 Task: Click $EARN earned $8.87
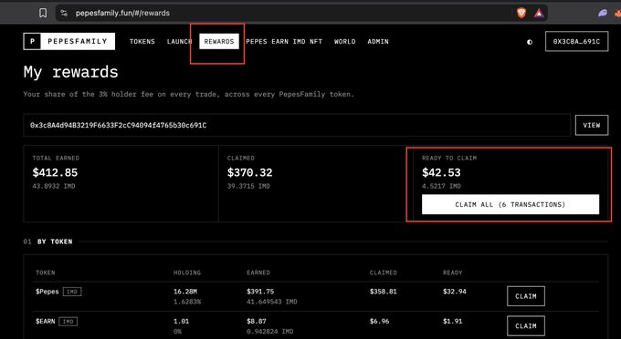[x=257, y=321]
